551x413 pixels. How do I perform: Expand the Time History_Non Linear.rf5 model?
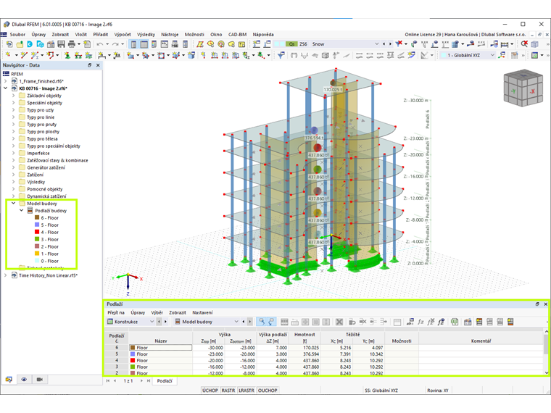pos(6,275)
